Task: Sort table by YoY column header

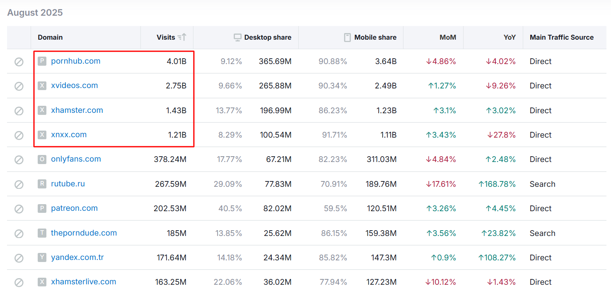Action: pyautogui.click(x=510, y=37)
